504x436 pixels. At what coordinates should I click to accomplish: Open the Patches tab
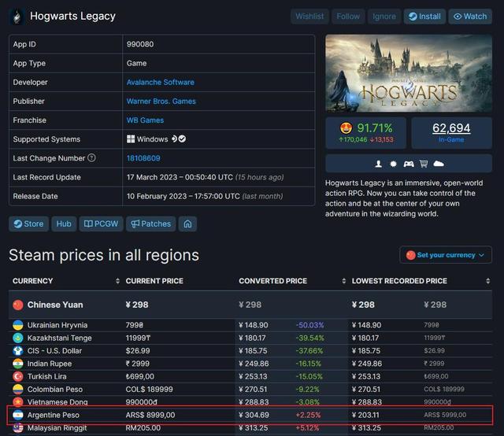pos(150,224)
